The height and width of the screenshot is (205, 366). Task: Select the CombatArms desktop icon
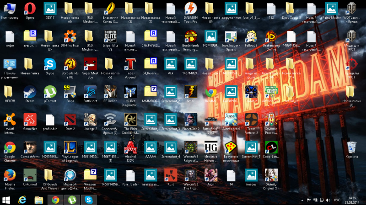[30, 147]
